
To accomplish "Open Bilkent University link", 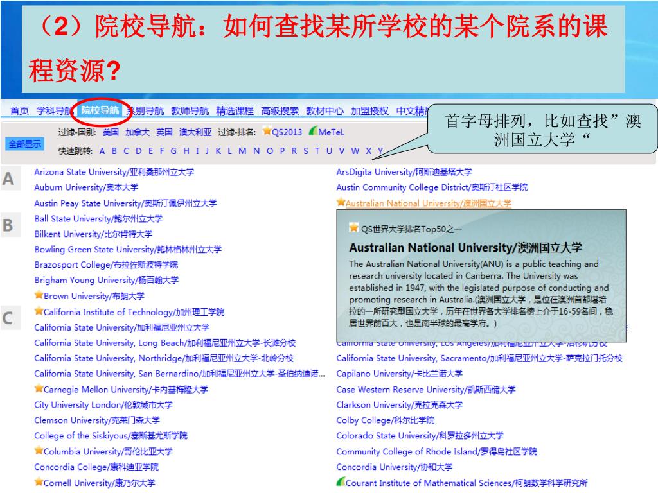I will click(93, 234).
